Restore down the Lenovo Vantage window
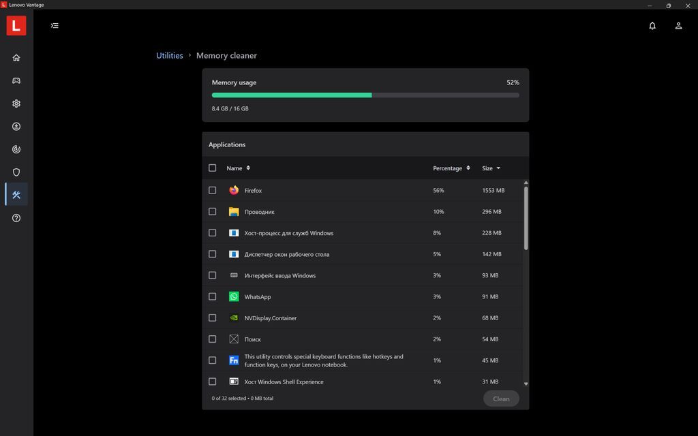The height and width of the screenshot is (436, 698). (668, 5)
